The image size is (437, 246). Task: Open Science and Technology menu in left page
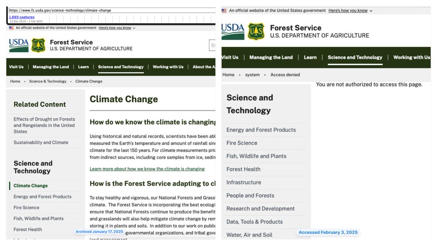coord(121,67)
